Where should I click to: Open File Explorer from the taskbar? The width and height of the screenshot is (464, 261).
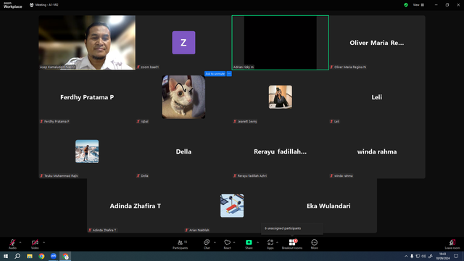[30, 256]
